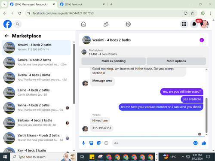
Task: Record a voice clip with microphone
Action: pos(83,143)
